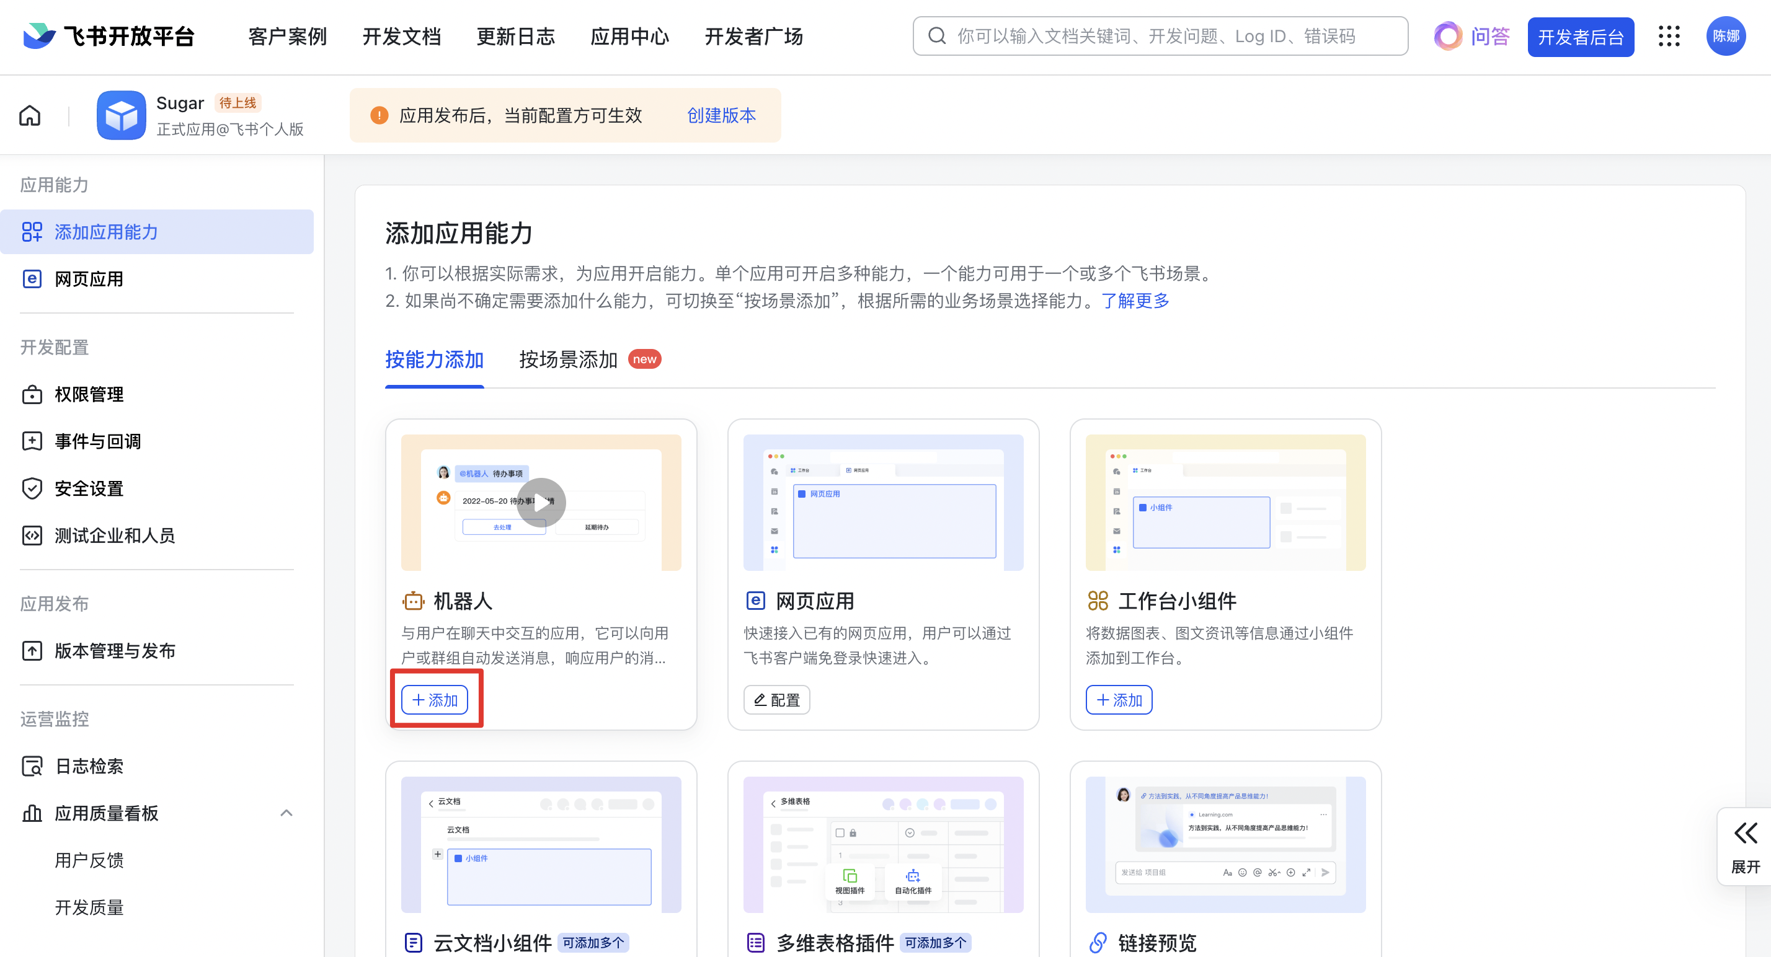Click the 网页应用 card title icon
1771x957 pixels.
(x=755, y=601)
